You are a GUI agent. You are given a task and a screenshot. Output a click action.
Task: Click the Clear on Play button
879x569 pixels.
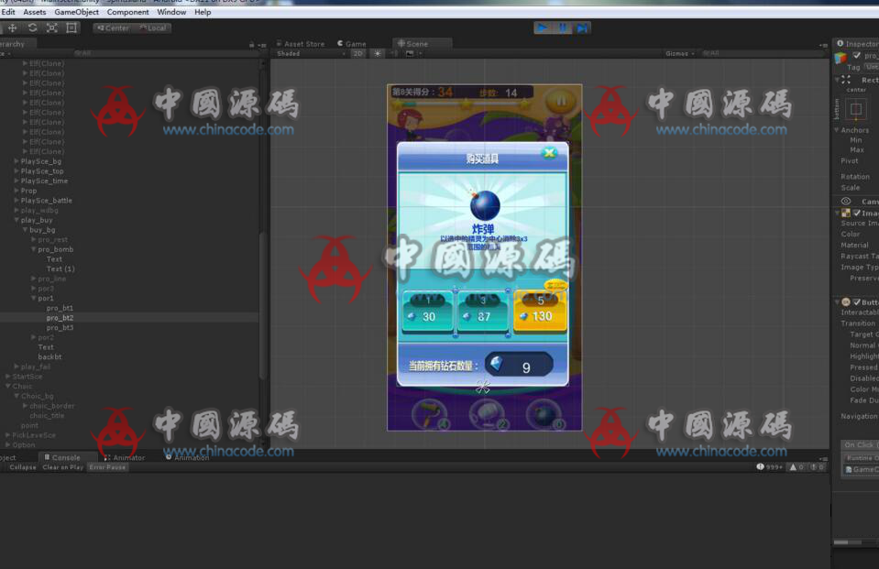pyautogui.click(x=62, y=467)
